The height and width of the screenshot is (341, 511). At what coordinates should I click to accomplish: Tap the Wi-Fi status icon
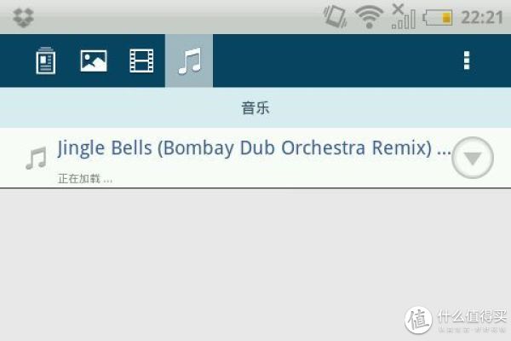click(369, 17)
